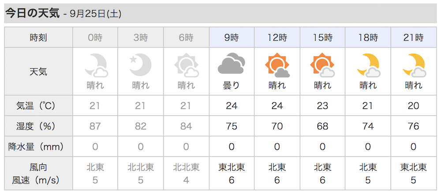
Task: Click the 3時 crescent moon with star icon
Action: [x=140, y=64]
